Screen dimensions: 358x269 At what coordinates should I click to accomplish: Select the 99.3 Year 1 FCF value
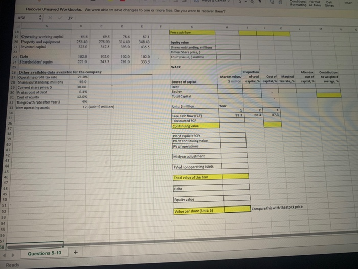(x=232, y=115)
